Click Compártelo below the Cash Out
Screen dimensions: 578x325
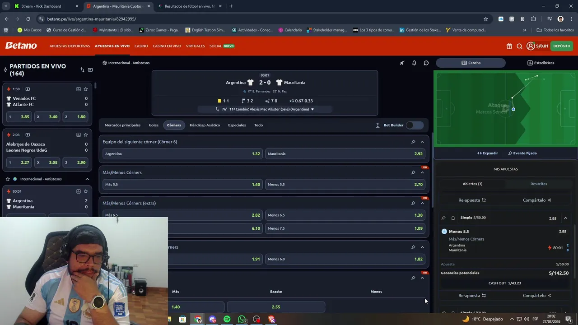pos(537,296)
